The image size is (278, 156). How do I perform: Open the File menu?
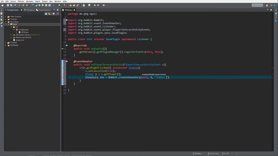2,1
